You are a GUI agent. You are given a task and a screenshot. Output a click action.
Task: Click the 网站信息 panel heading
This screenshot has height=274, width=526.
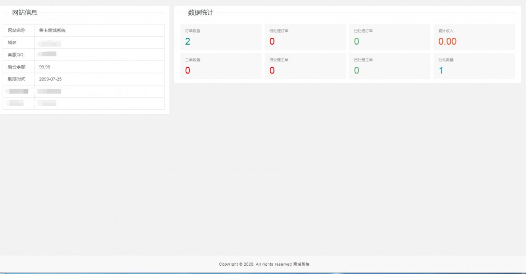coord(25,13)
